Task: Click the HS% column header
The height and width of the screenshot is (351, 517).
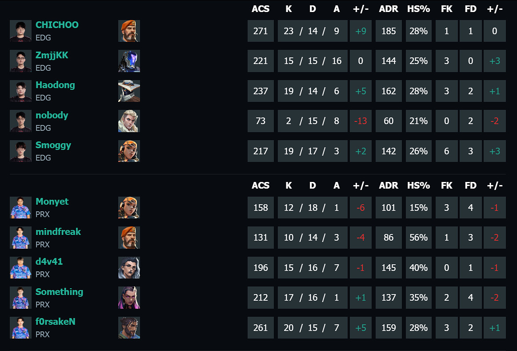Action: 418,8
